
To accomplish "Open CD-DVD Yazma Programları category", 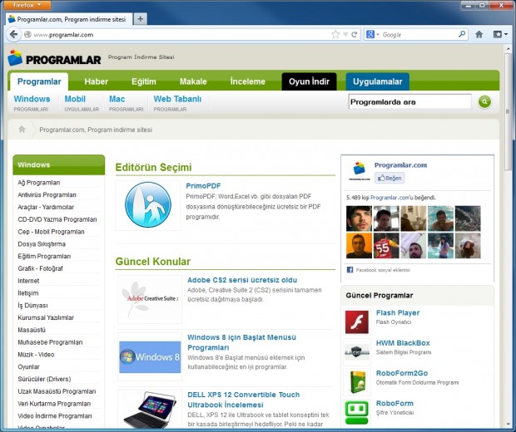I will (57, 219).
